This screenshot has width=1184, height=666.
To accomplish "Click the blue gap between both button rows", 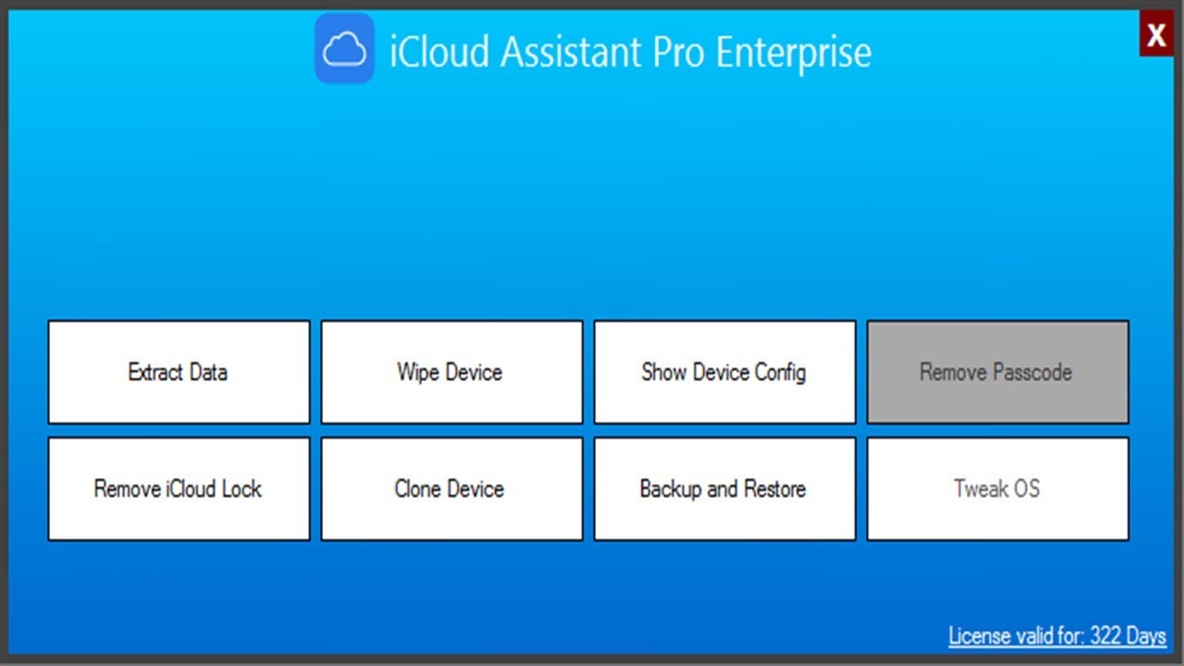I will point(592,430).
